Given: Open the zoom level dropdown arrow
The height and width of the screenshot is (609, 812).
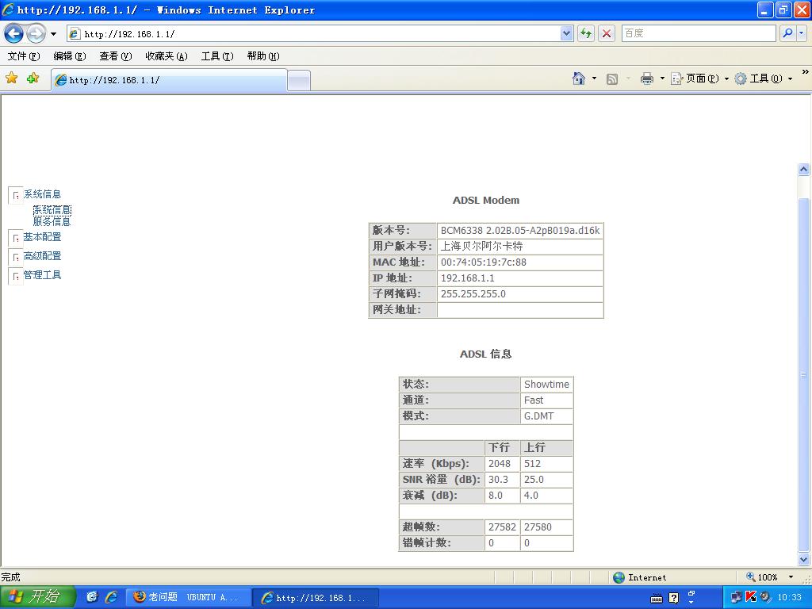Looking at the screenshot, I should coord(791,577).
